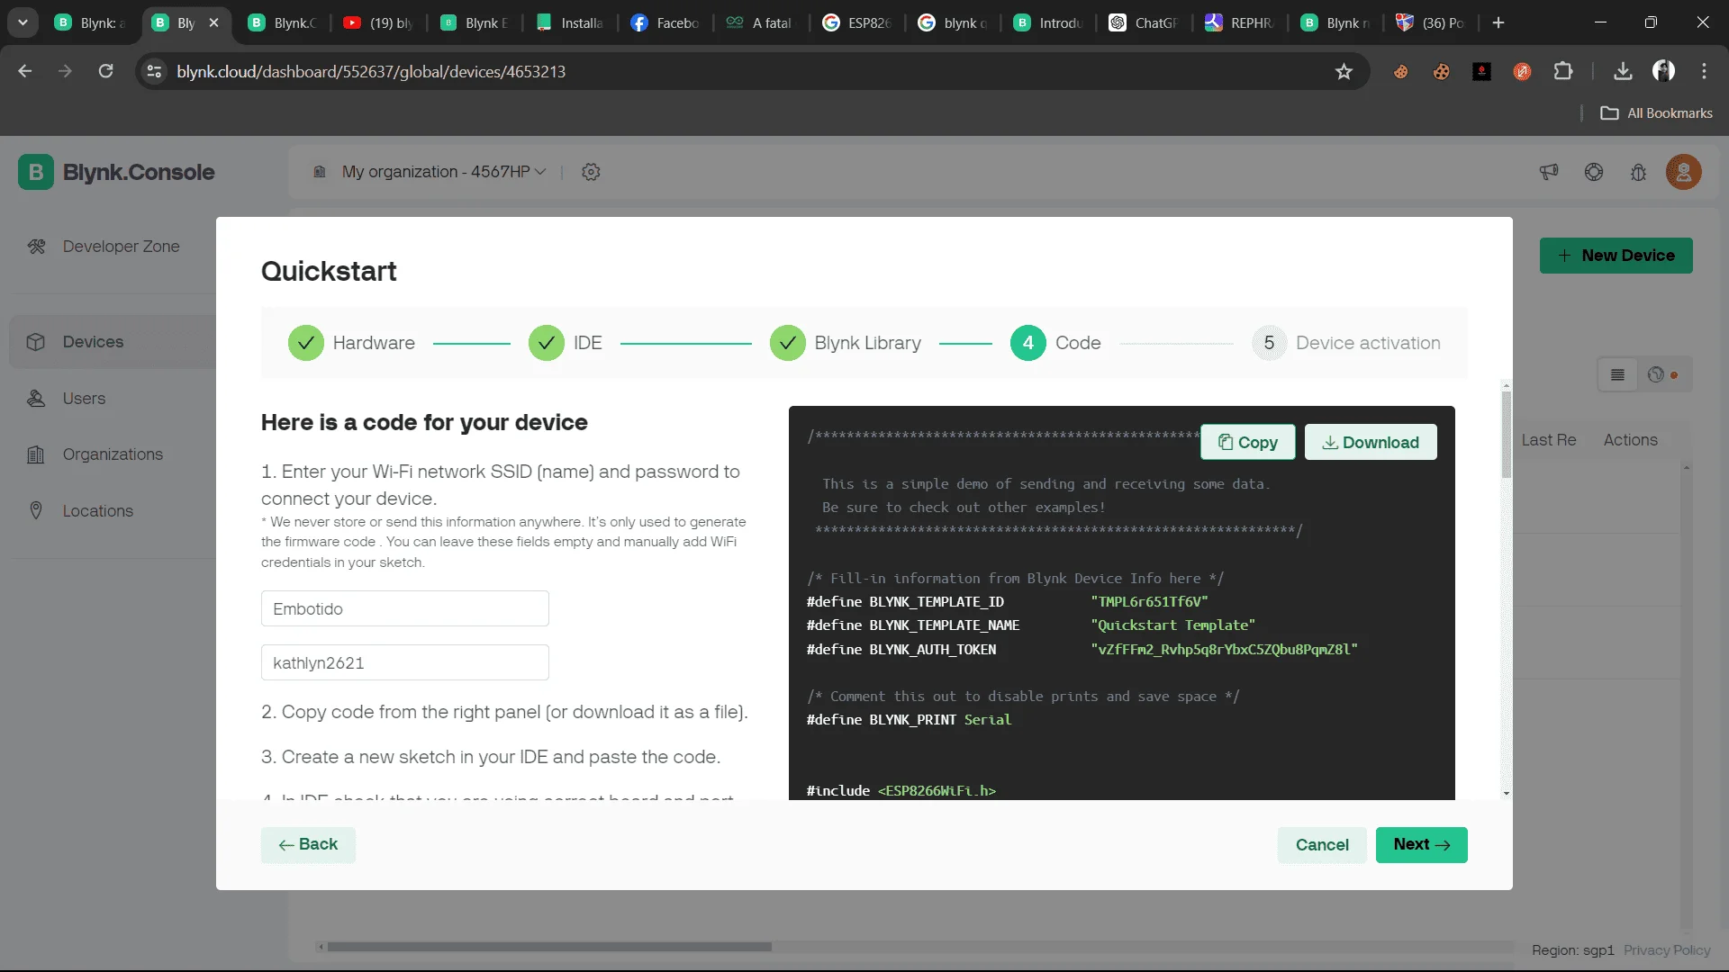Click the horizontal scrollbar at page bottom
The image size is (1729, 972).
(x=549, y=947)
